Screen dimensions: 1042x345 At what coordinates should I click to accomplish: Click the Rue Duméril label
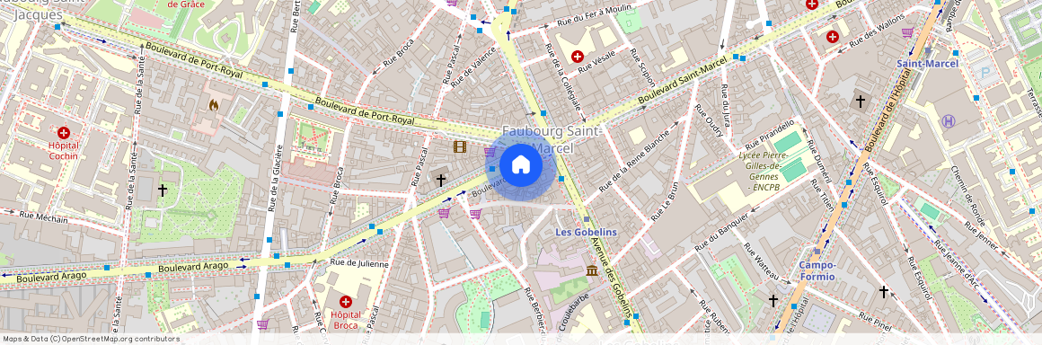click(818, 162)
